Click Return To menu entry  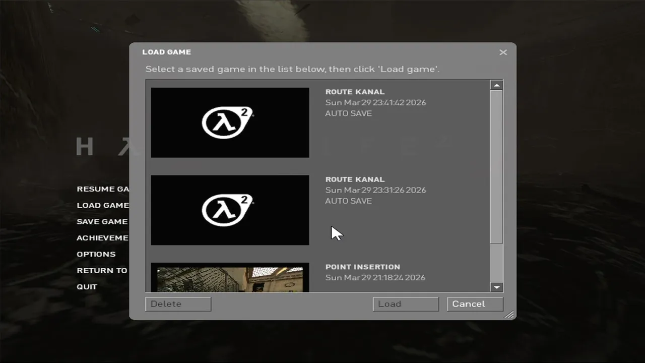click(x=102, y=270)
